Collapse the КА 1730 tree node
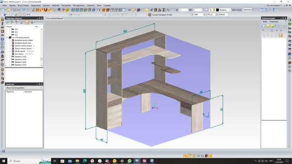This screenshot has width=292, height=164. (x=7, y=38)
